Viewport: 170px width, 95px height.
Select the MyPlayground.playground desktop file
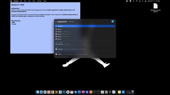pos(155,8)
